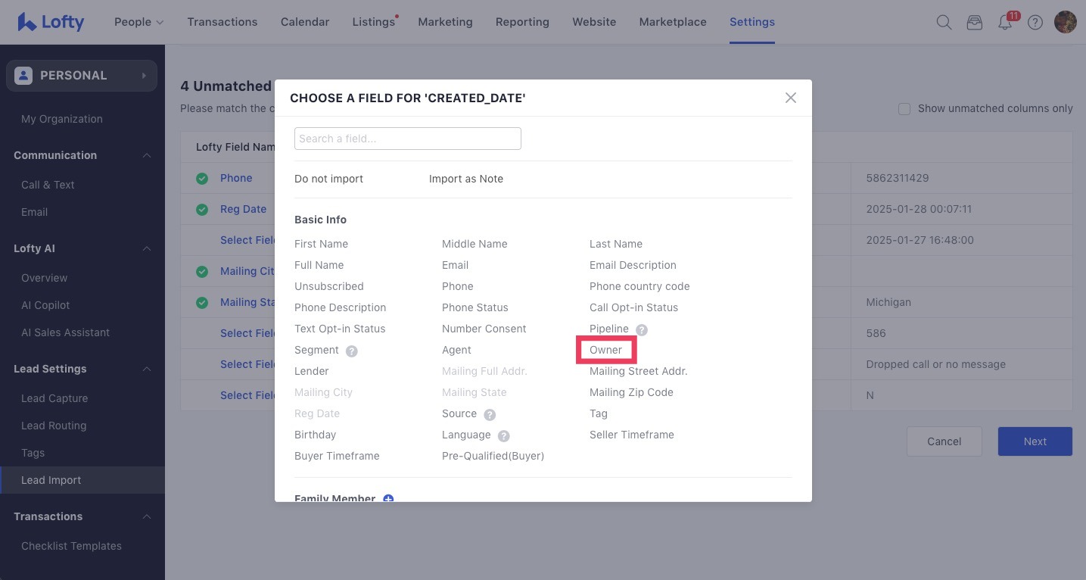Select Seller Timeframe field
Viewport: 1086px width, 580px height.
[632, 435]
